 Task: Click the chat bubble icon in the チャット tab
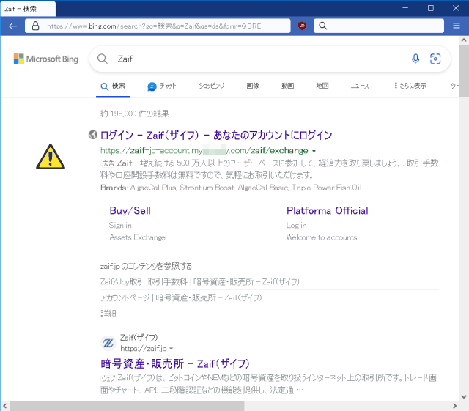pyautogui.click(x=152, y=86)
